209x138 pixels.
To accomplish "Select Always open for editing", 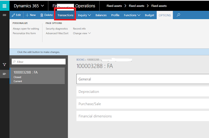I will pos(26,29).
